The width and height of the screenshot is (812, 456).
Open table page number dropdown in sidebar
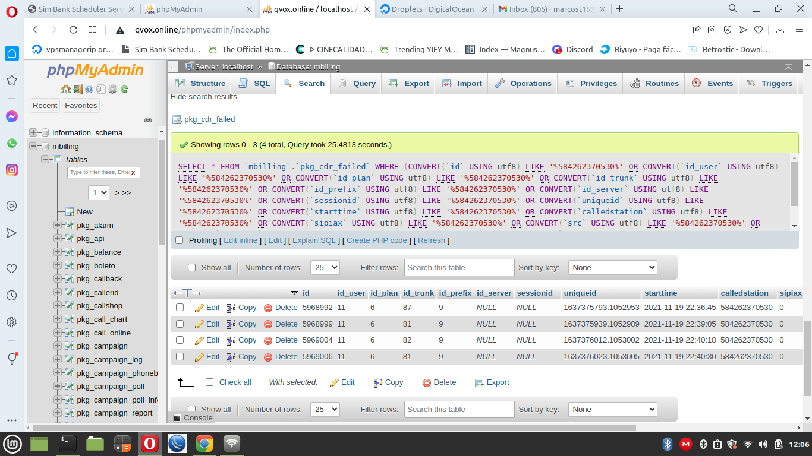(x=99, y=192)
